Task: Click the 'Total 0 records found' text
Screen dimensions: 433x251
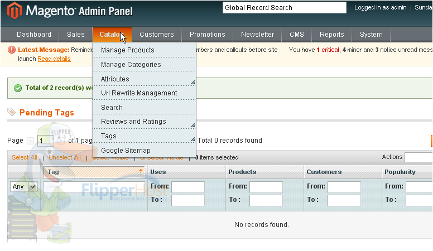Action: click(230, 140)
